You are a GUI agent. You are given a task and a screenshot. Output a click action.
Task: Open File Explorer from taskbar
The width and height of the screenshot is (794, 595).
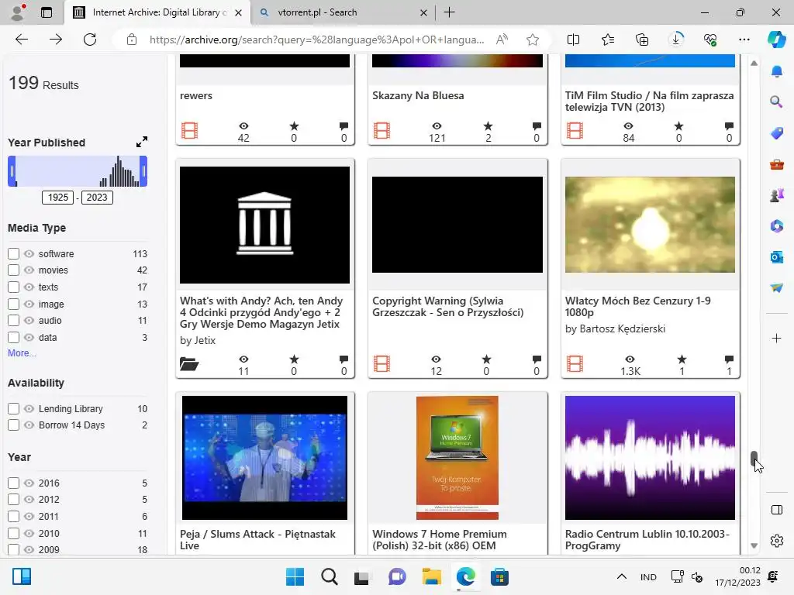431,576
